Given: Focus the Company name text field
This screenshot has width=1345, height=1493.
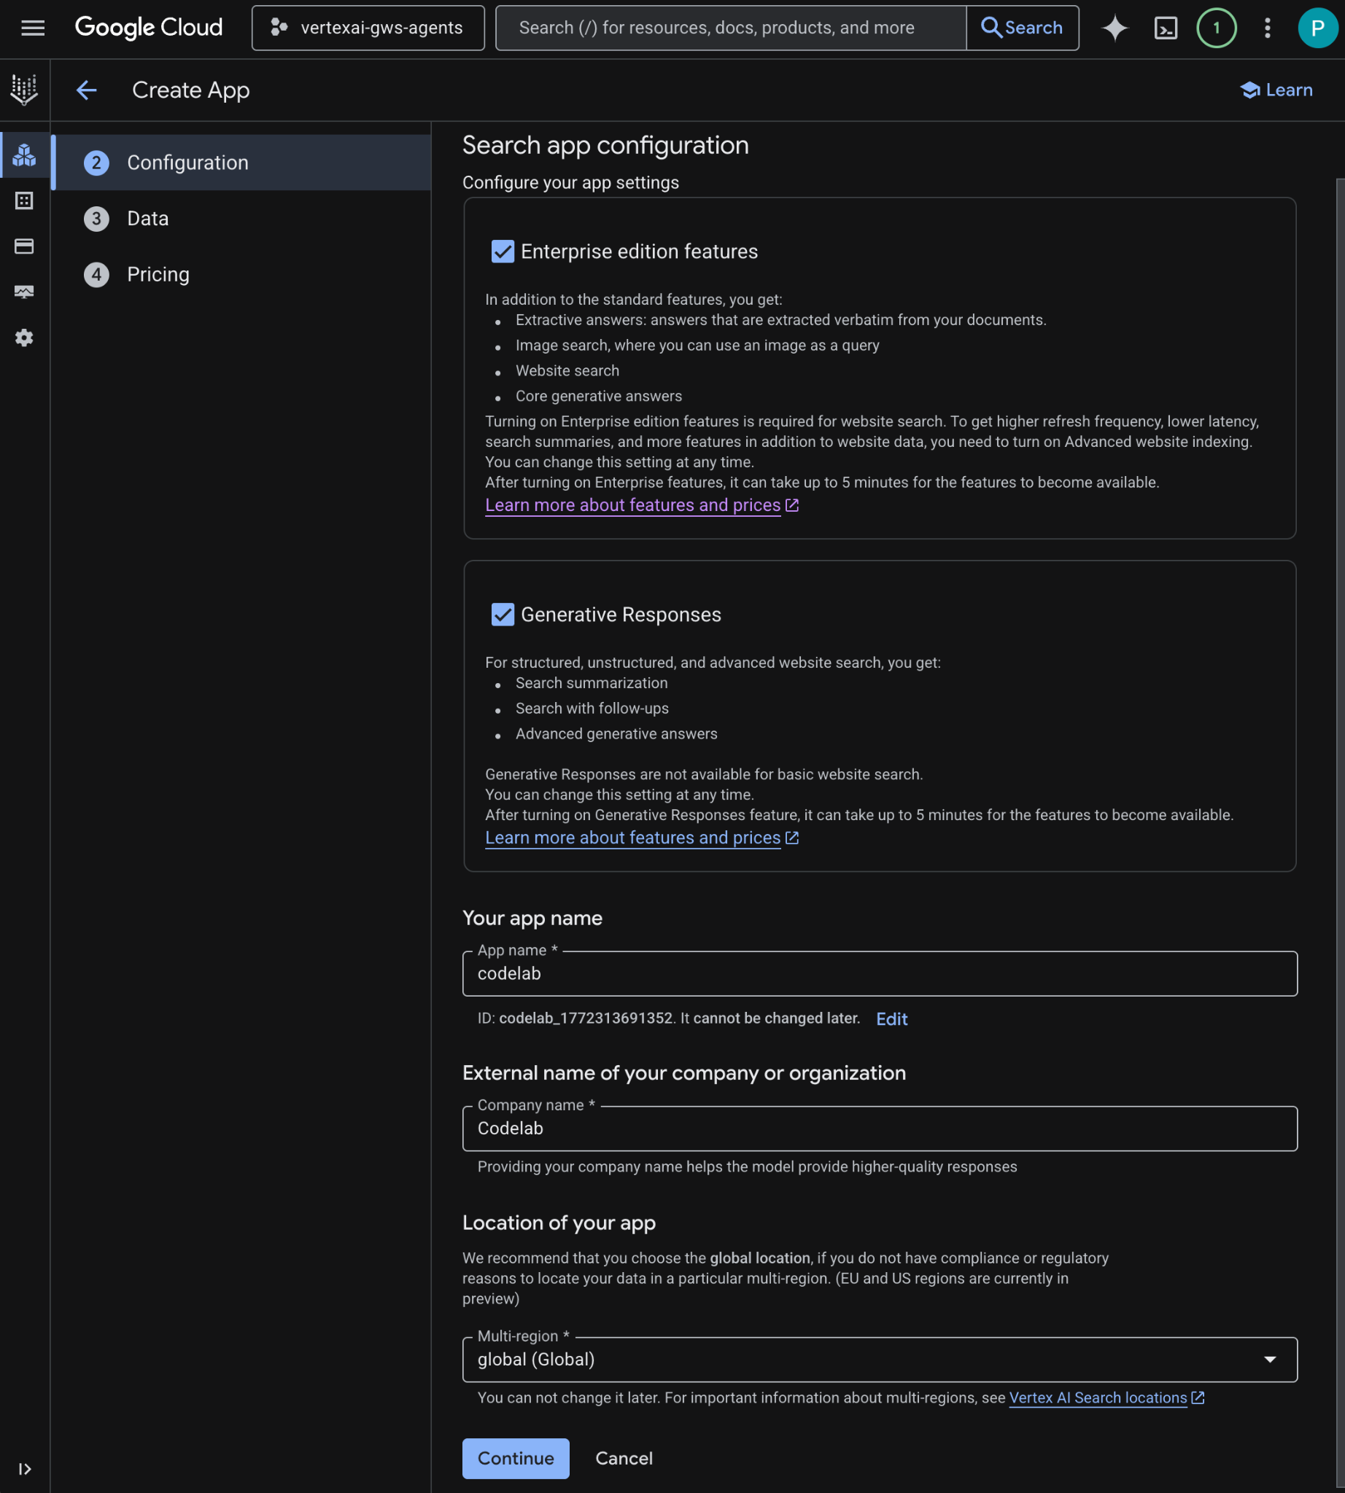Looking at the screenshot, I should click(x=880, y=1128).
